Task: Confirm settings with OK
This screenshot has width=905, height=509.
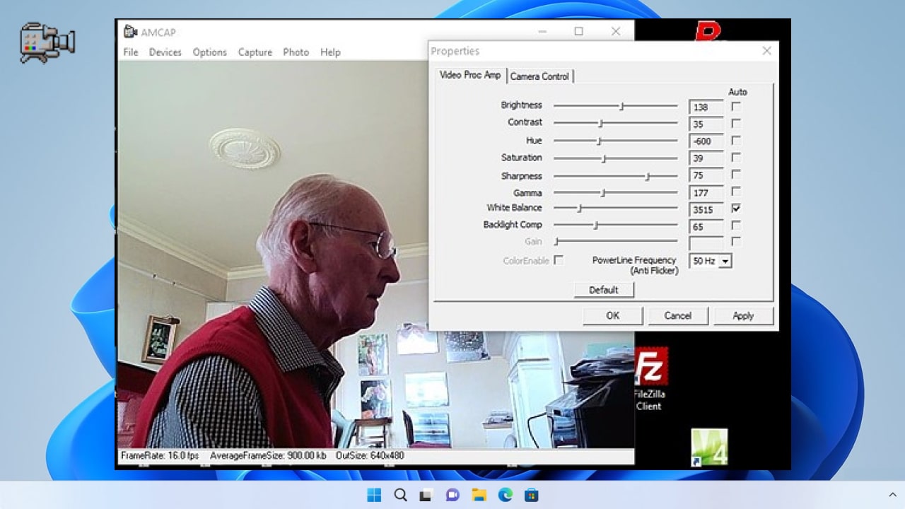Action: [613, 316]
